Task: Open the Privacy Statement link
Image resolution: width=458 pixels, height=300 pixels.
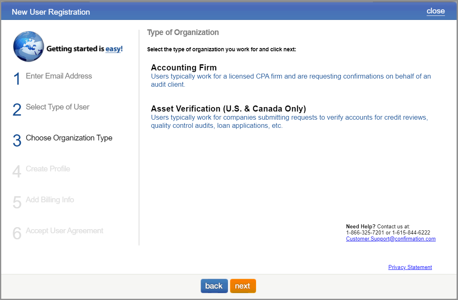Action: coord(410,267)
